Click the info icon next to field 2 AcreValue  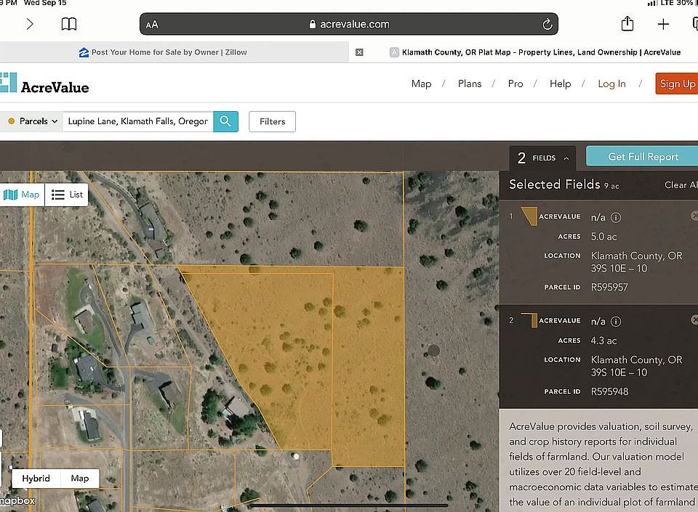tap(616, 321)
